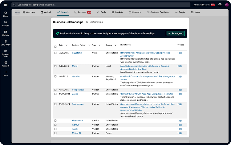
Task: Go to Home in sidebar
Action: (x=6, y=14)
